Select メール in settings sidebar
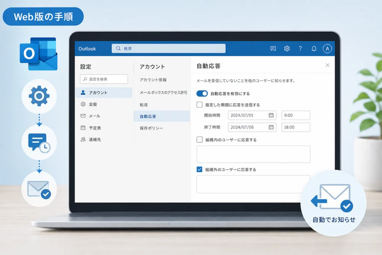382x255 pixels. click(x=104, y=116)
